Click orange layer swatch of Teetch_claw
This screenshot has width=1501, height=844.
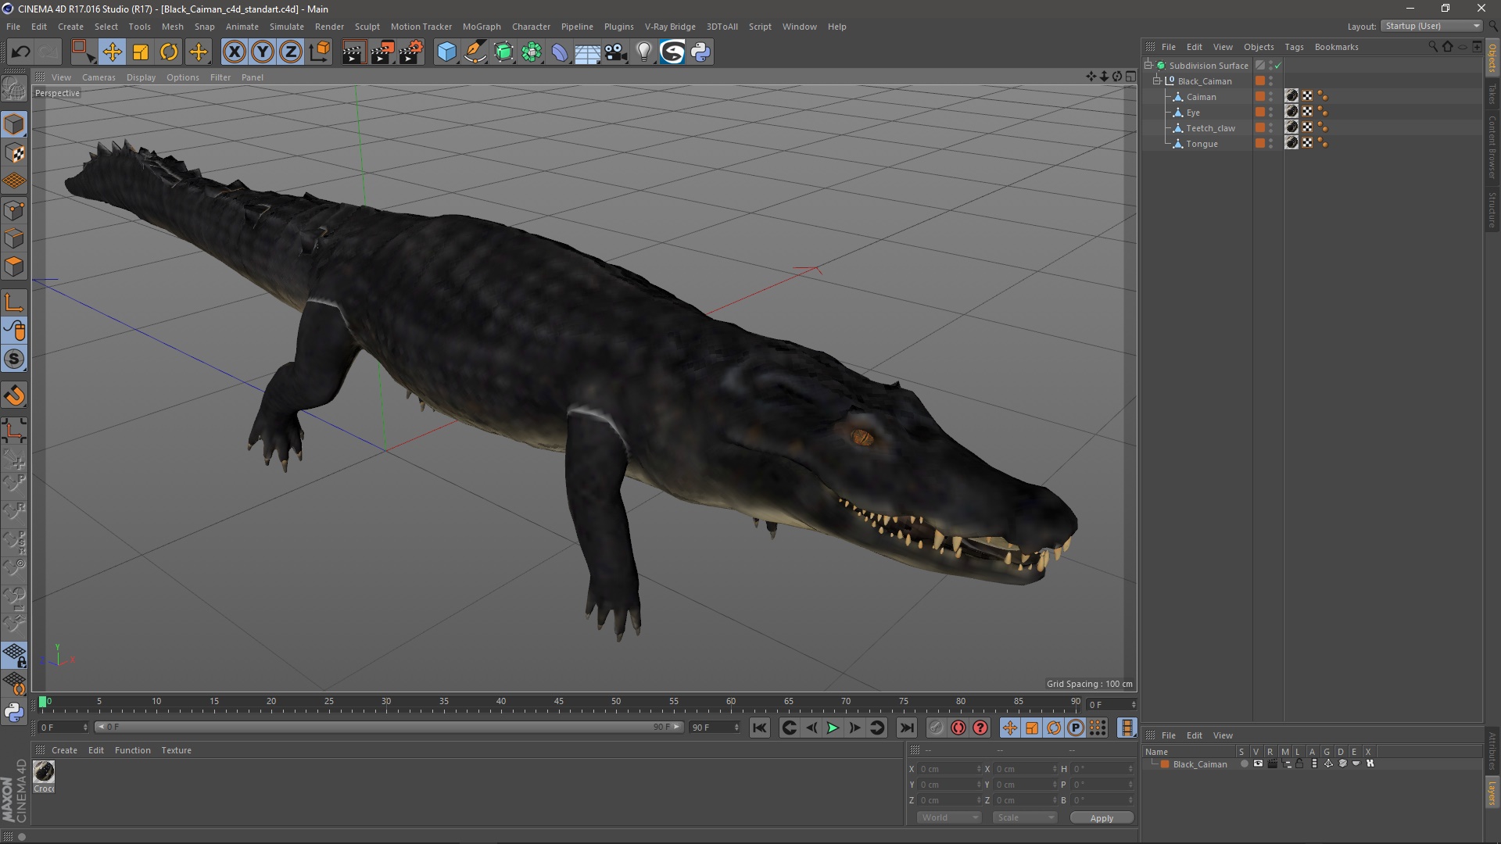pos(1259,128)
